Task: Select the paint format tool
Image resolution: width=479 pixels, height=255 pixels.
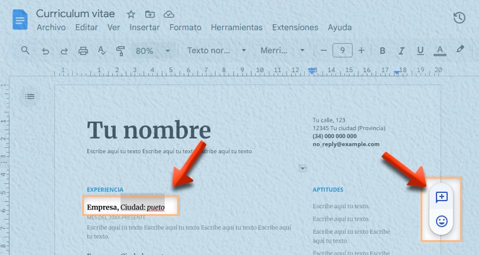Action: pyautogui.click(x=120, y=51)
